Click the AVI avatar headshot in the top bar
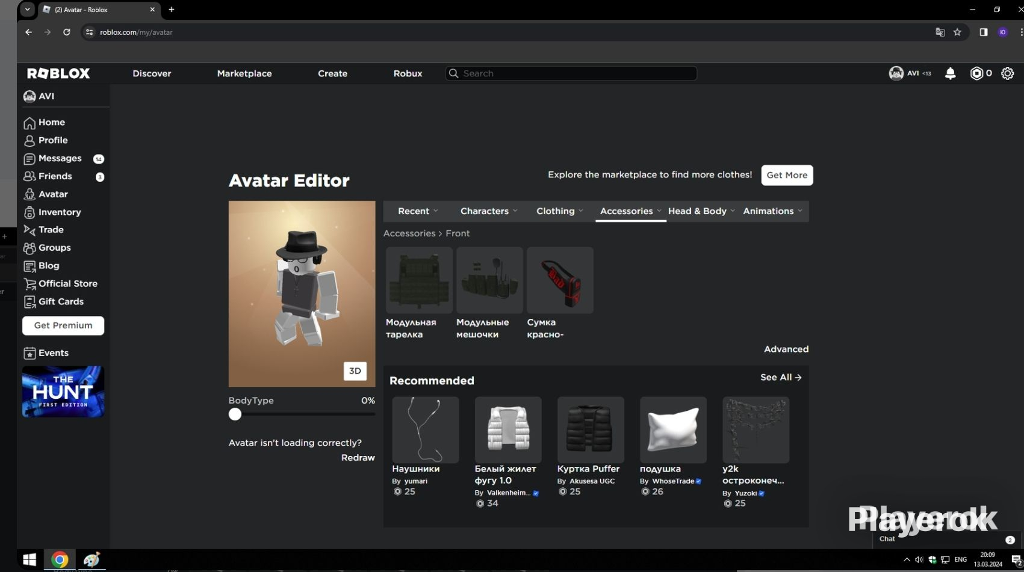 click(896, 73)
